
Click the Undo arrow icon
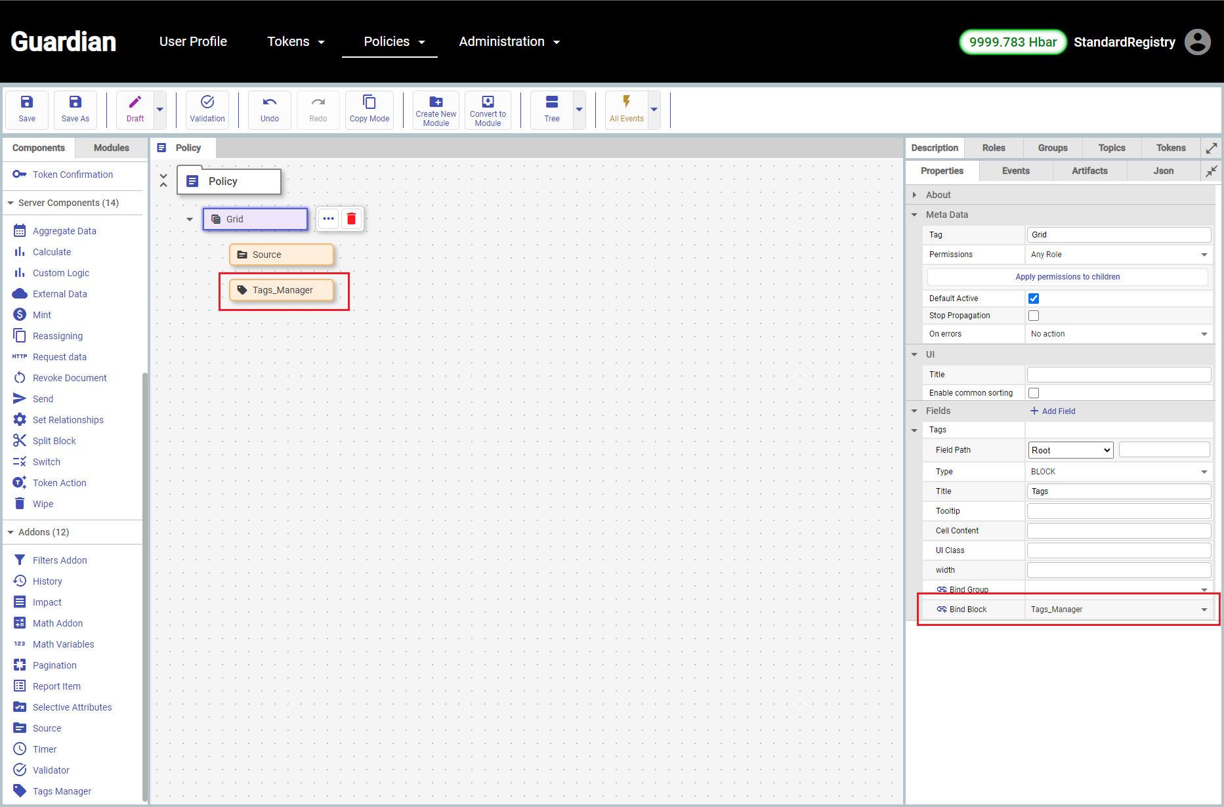pos(270,102)
